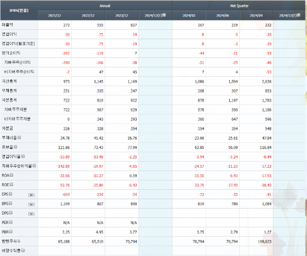The image size is (307, 256).
Task: Click PER N/A cell for 2022/12
Action: [x=100, y=223]
